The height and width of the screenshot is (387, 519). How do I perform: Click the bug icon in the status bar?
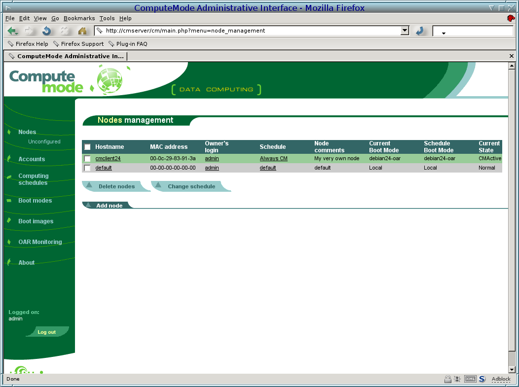point(457,379)
